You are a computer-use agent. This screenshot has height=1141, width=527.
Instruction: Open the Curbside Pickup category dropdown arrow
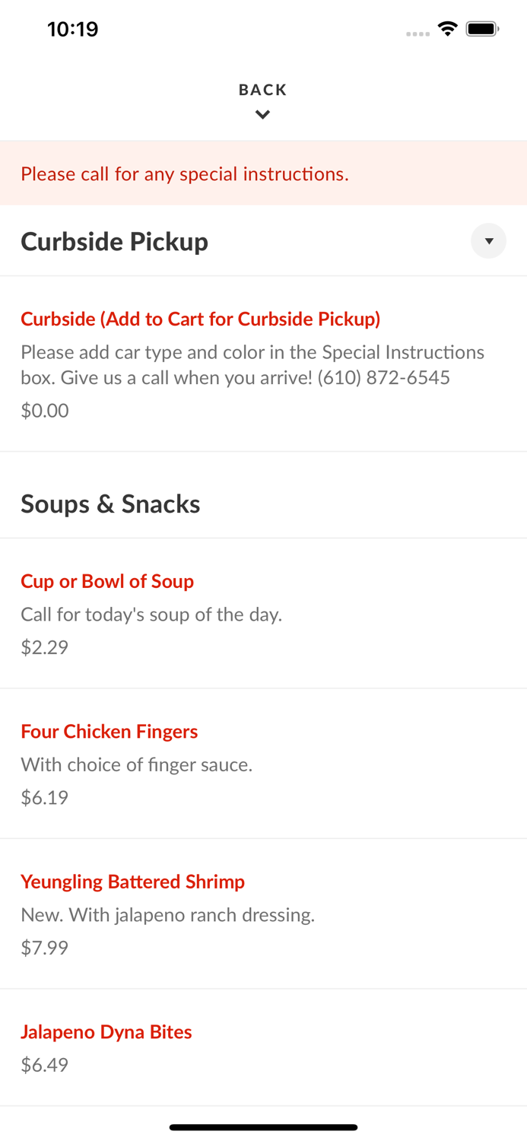tap(488, 241)
